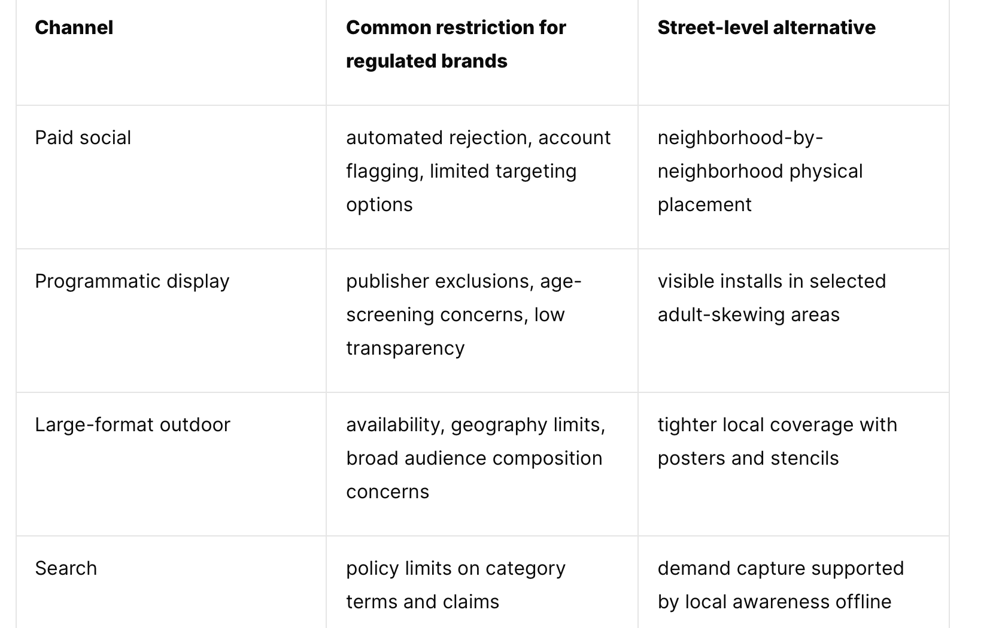This screenshot has width=996, height=628.
Task: Click the posters and stencils line
Action: pos(748,458)
